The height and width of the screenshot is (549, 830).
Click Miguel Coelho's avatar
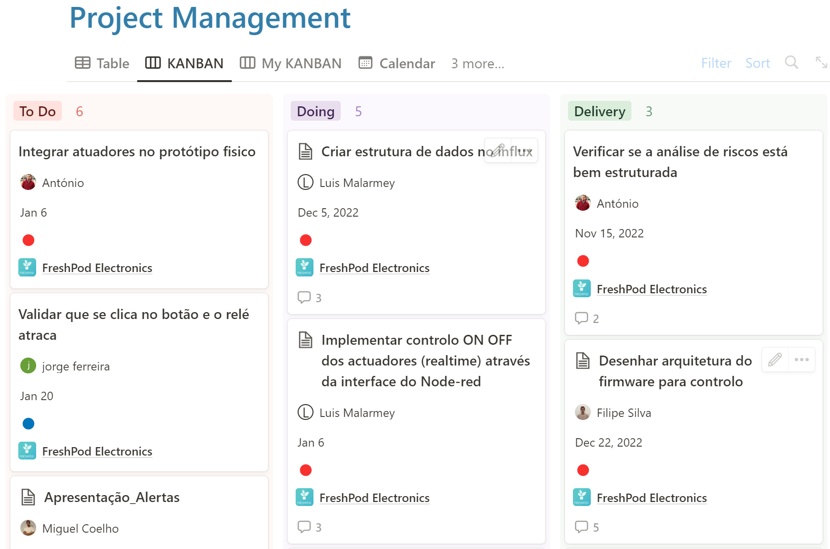pos(28,528)
